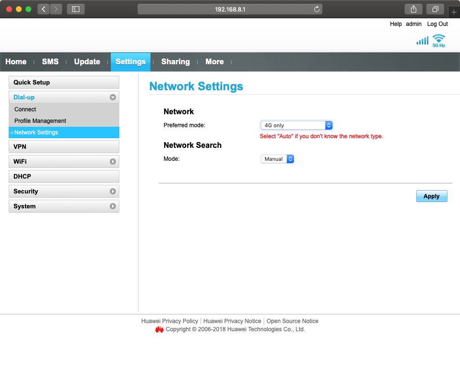460x373 pixels.
Task: Open the Sharing tab
Action: pyautogui.click(x=175, y=62)
